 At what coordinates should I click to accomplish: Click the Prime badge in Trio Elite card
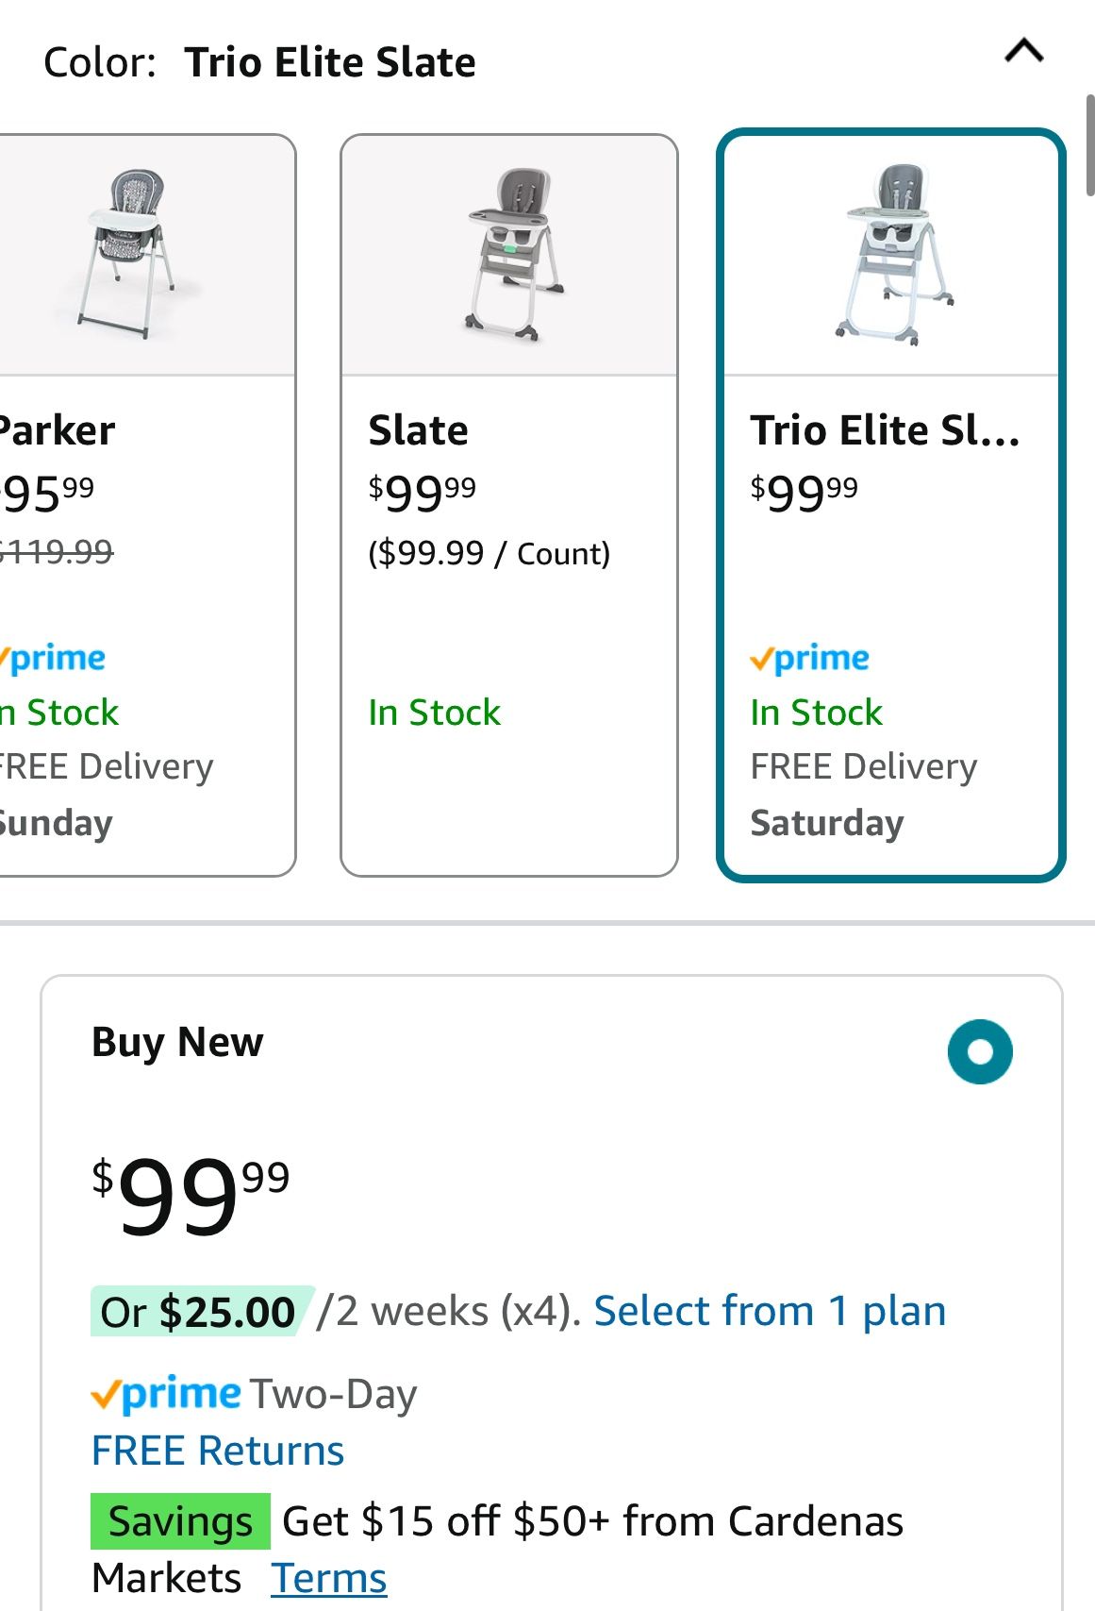tap(810, 658)
